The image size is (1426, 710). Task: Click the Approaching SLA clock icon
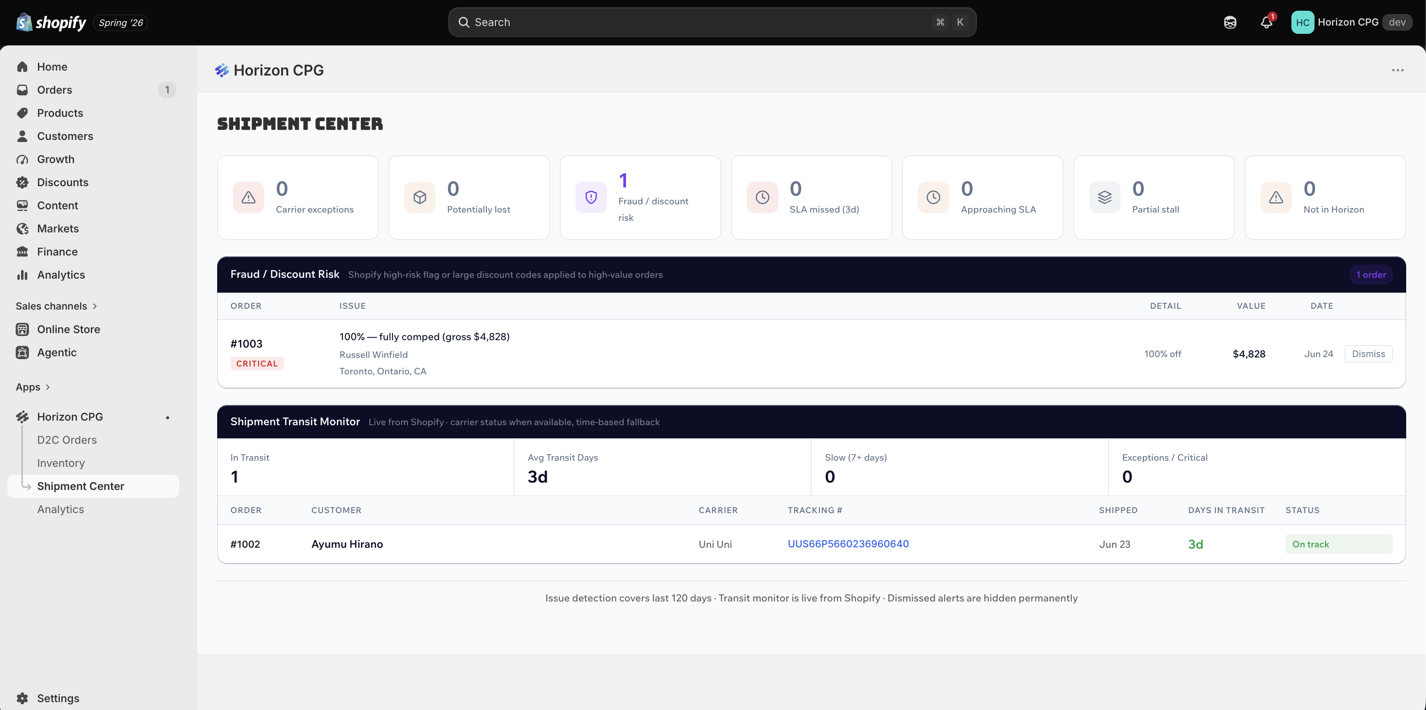[933, 197]
